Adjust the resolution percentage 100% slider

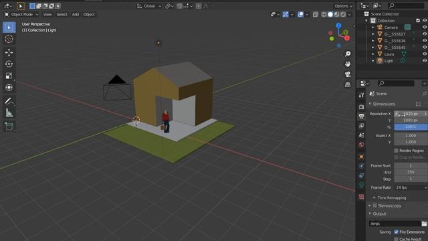coord(411,127)
